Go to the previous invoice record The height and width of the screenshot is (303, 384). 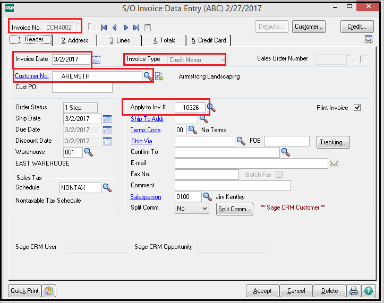click(x=114, y=28)
